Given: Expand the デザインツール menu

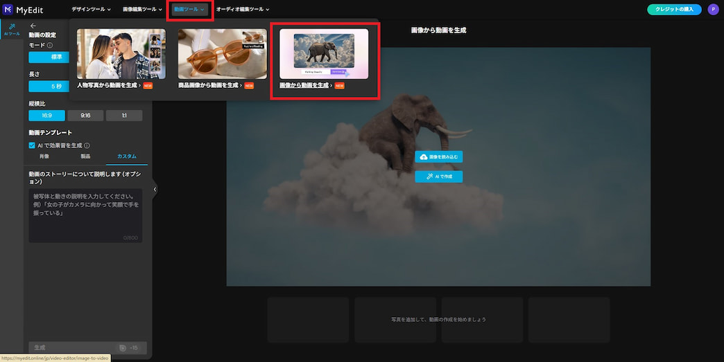Looking at the screenshot, I should point(91,9).
